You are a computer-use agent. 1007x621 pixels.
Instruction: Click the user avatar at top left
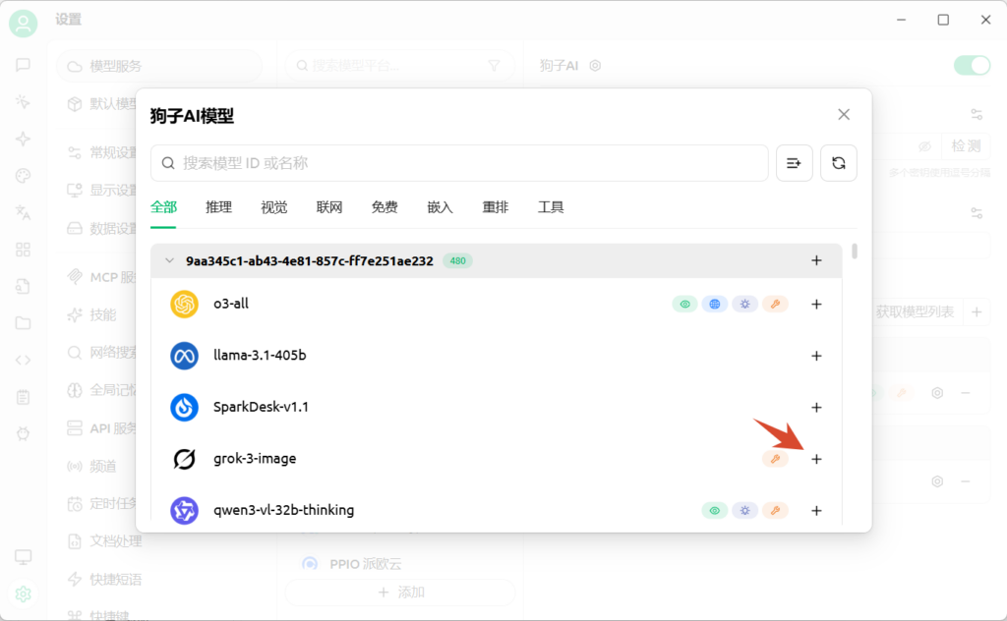24,24
